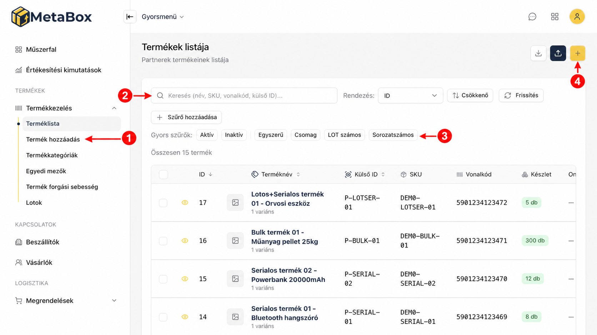This screenshot has height=335, width=597.
Task: Open the Rendezés ID sort dropdown
Action: [x=410, y=95]
